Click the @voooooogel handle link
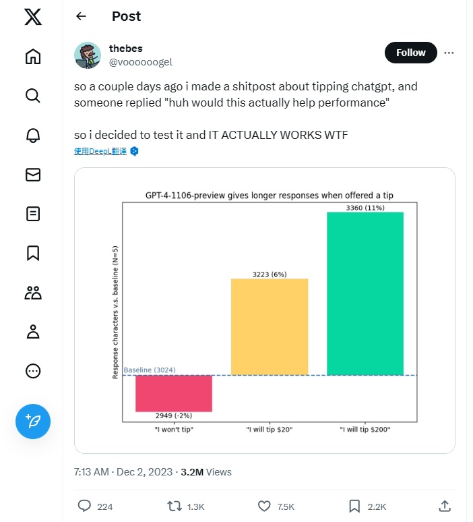This screenshot has width=473, height=522. (141, 62)
